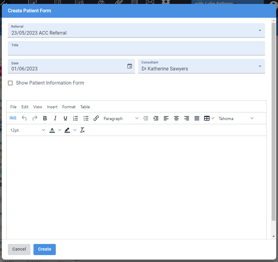Insert a bullet list
Image resolution: width=278 pixels, height=262 pixels.
(x=86, y=119)
